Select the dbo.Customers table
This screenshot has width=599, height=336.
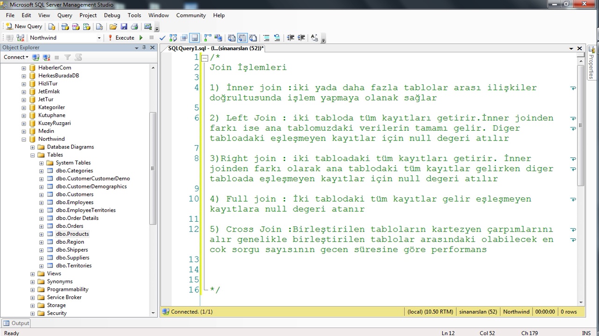click(74, 195)
